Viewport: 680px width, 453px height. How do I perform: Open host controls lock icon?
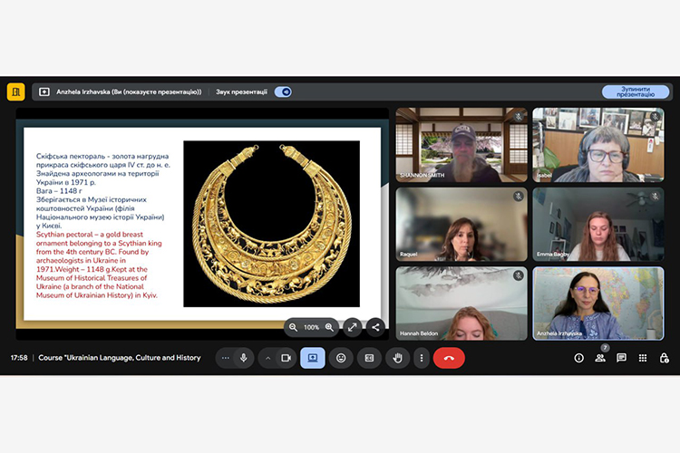click(x=665, y=358)
